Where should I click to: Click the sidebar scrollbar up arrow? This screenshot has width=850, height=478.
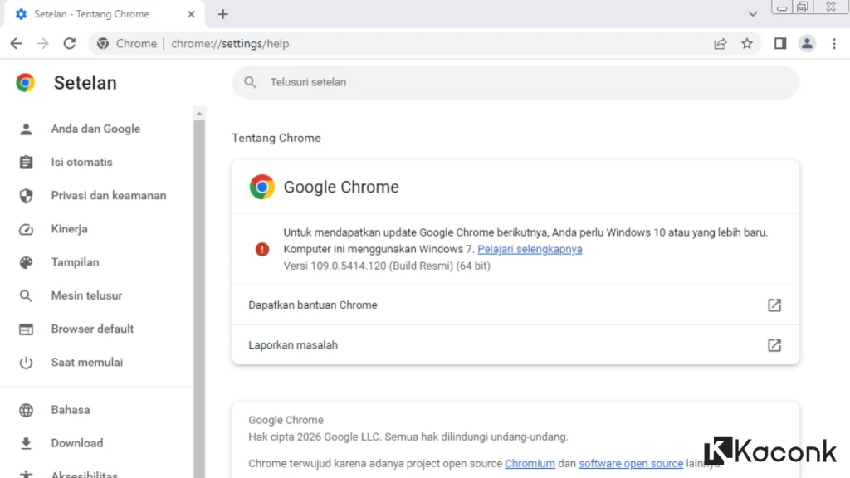(199, 113)
